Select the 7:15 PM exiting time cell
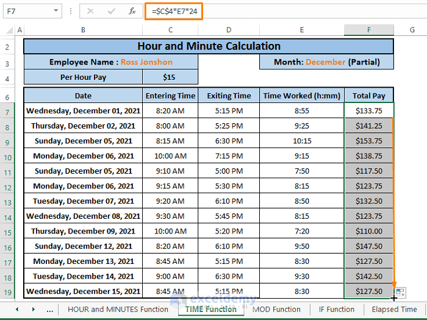Viewport: 427px width, 320px height. click(229, 156)
